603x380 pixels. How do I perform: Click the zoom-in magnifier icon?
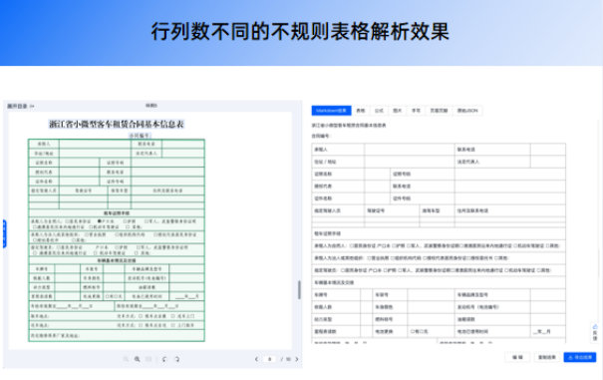tap(138, 359)
